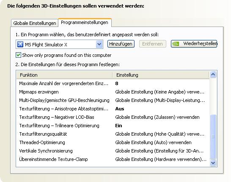
Task: Click the Hohe Qualität setting value
Action: click(159, 134)
